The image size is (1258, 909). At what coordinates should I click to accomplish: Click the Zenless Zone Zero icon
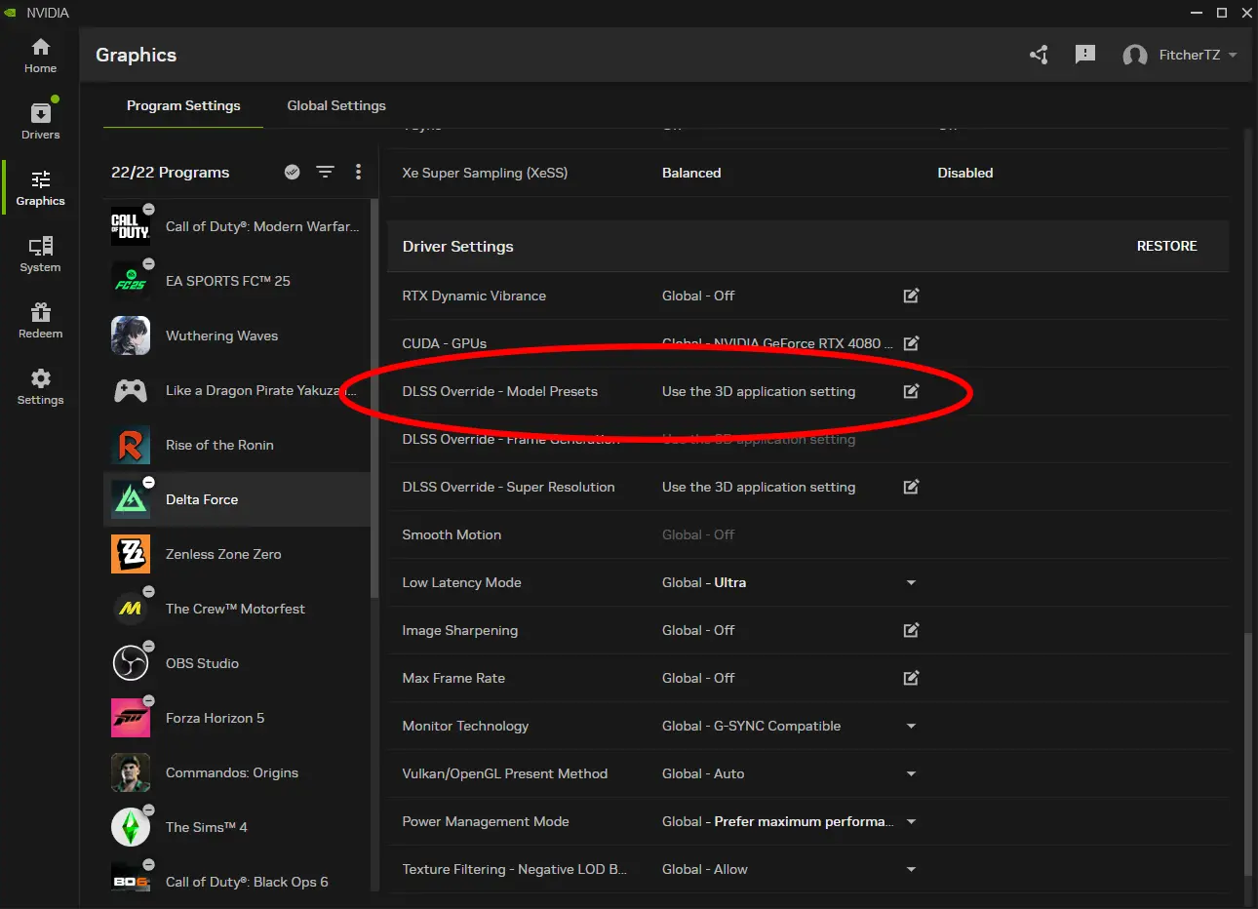click(x=131, y=554)
